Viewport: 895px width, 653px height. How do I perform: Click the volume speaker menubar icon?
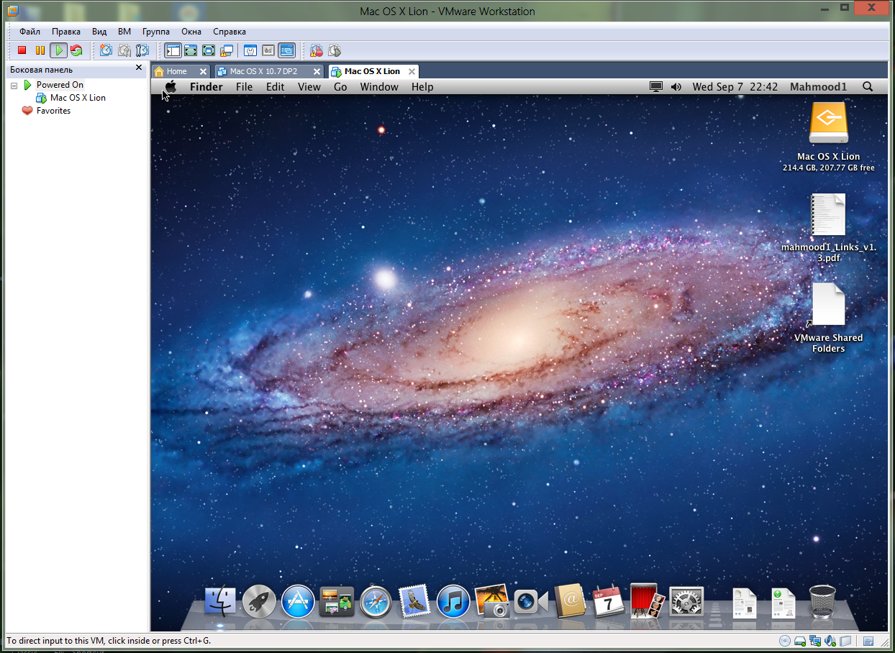[676, 86]
